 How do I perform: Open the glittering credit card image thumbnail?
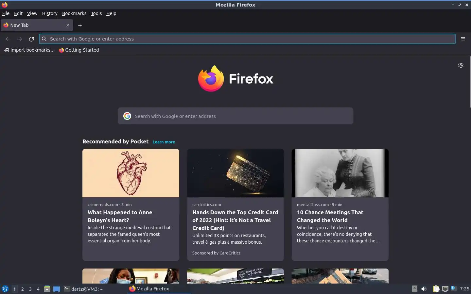pyautogui.click(x=235, y=173)
